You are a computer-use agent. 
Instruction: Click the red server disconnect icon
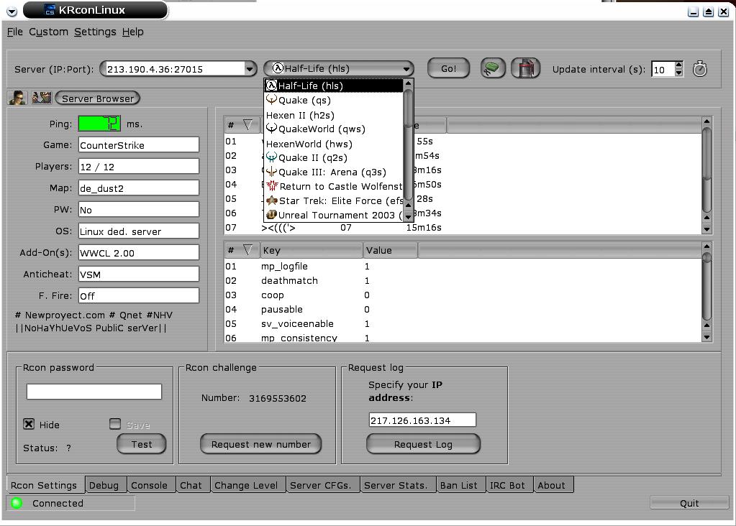[x=526, y=68]
